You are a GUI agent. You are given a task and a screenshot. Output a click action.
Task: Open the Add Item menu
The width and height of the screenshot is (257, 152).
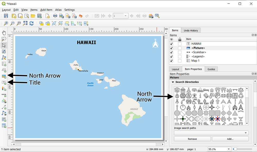[46, 10]
